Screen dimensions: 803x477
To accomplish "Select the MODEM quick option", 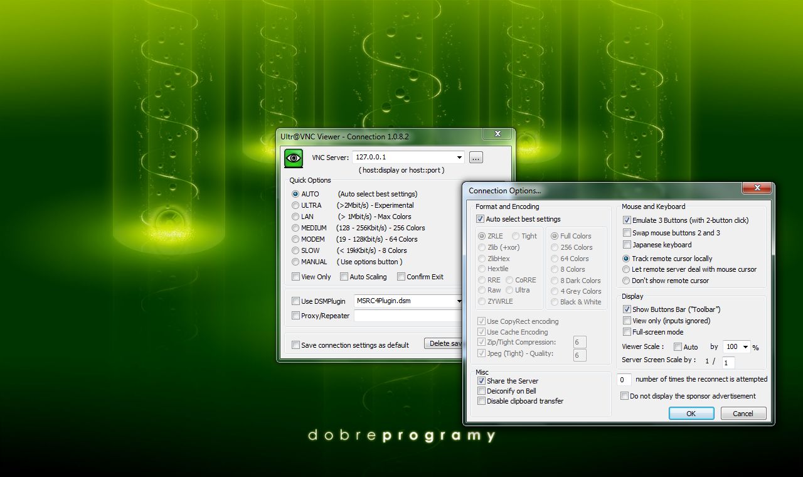I will [295, 239].
